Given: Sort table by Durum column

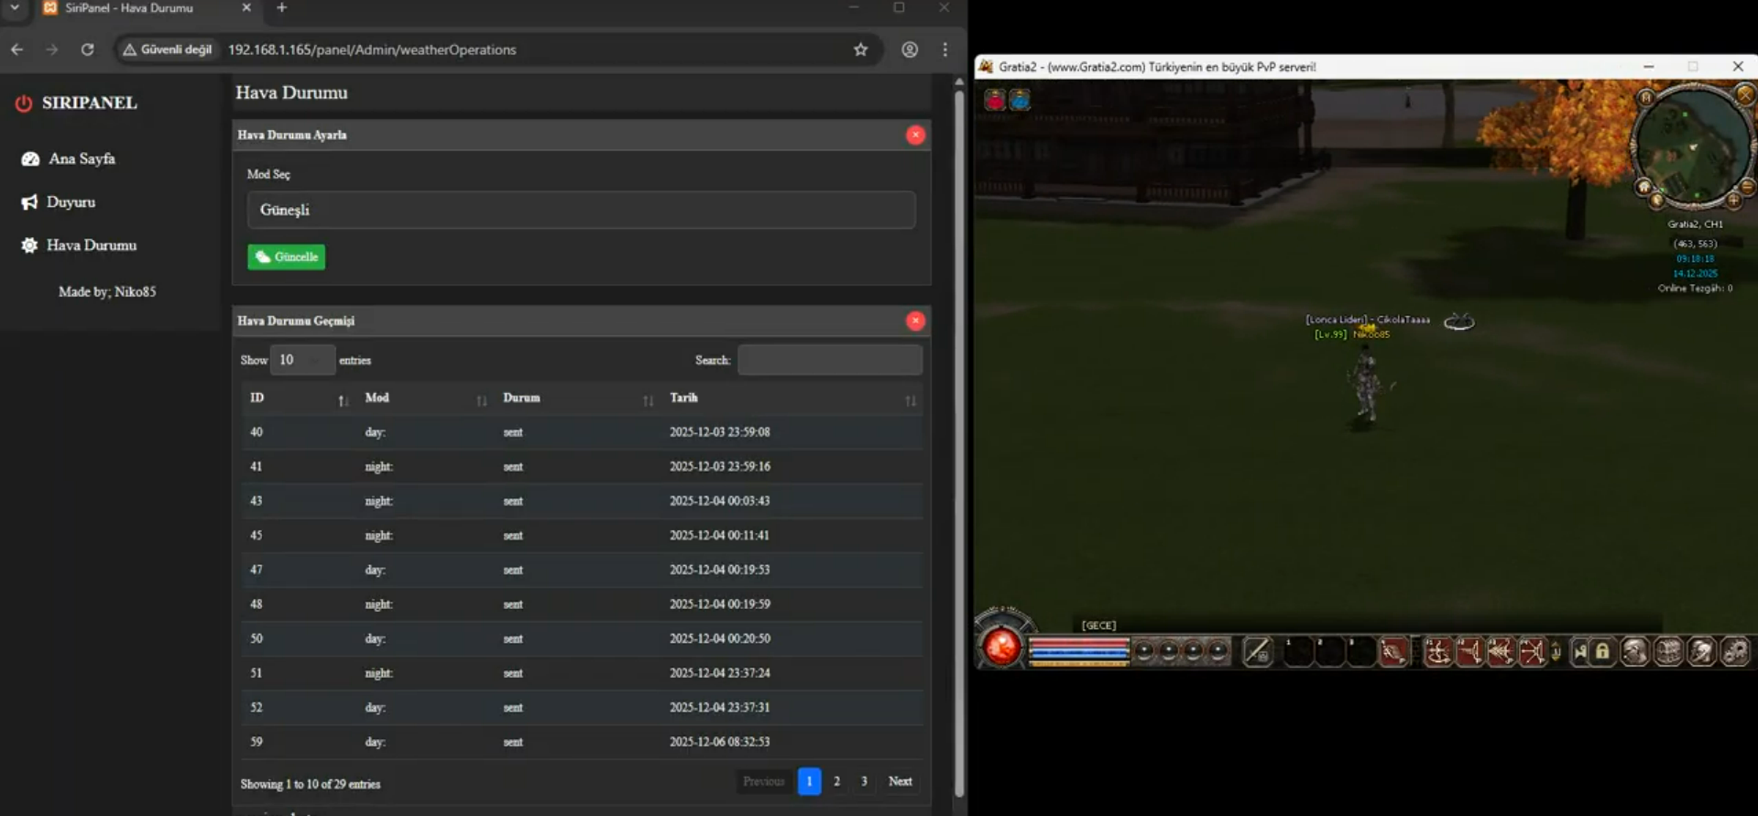Looking at the screenshot, I should click(576, 398).
